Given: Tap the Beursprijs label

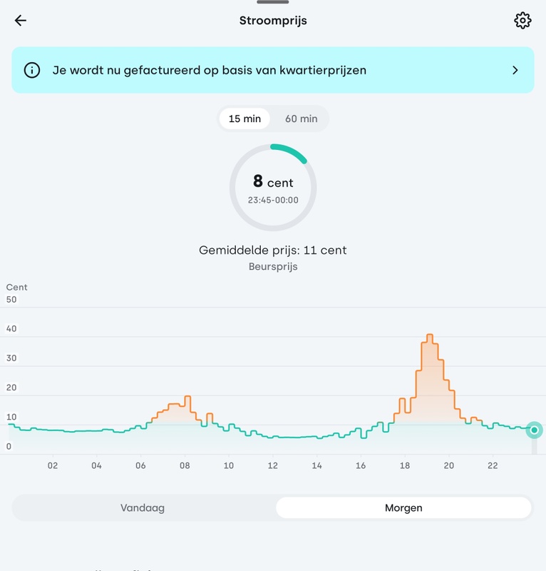Looking at the screenshot, I should (273, 267).
